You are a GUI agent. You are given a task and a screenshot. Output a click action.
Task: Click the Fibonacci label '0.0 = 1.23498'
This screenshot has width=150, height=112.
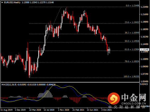point(132,5)
